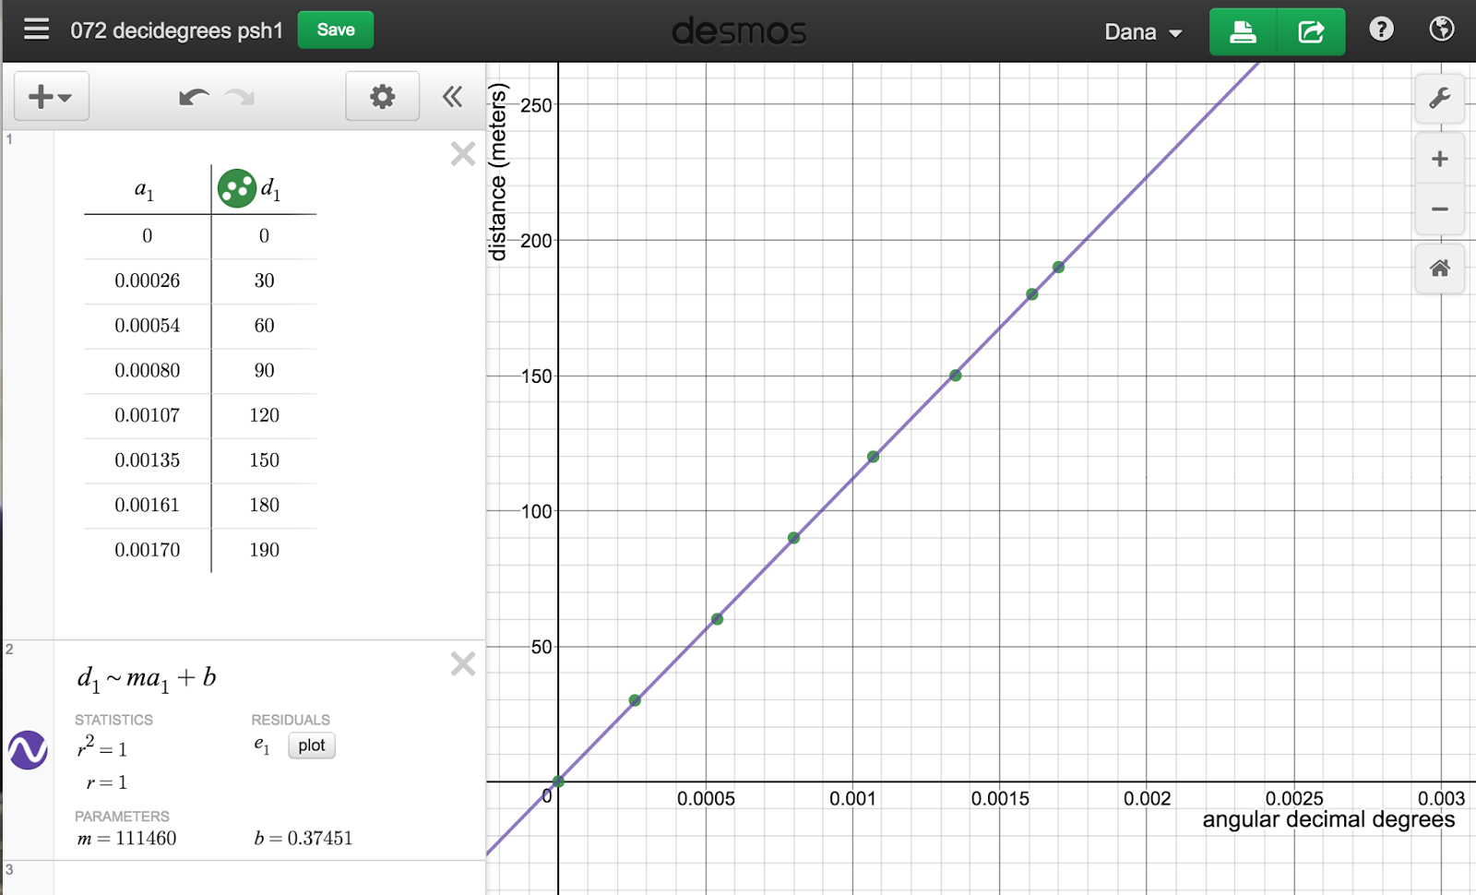This screenshot has height=895, width=1476.
Task: Zoom out on the graph
Action: click(1439, 209)
